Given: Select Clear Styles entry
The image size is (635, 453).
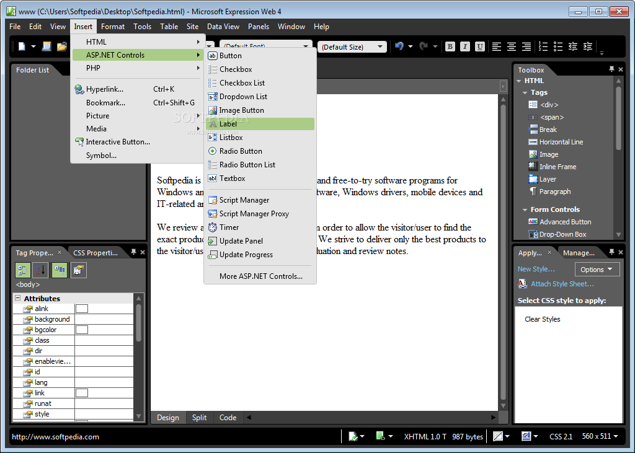Looking at the screenshot, I should (542, 319).
